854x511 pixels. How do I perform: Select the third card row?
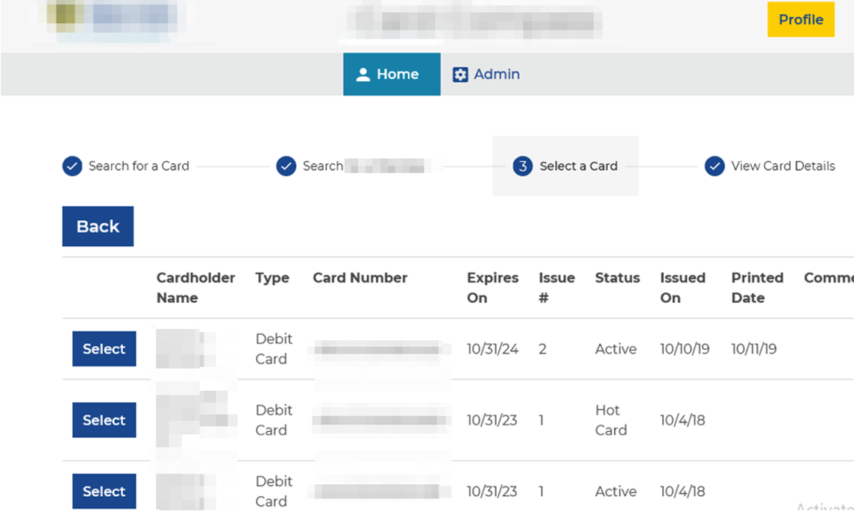pyautogui.click(x=104, y=491)
